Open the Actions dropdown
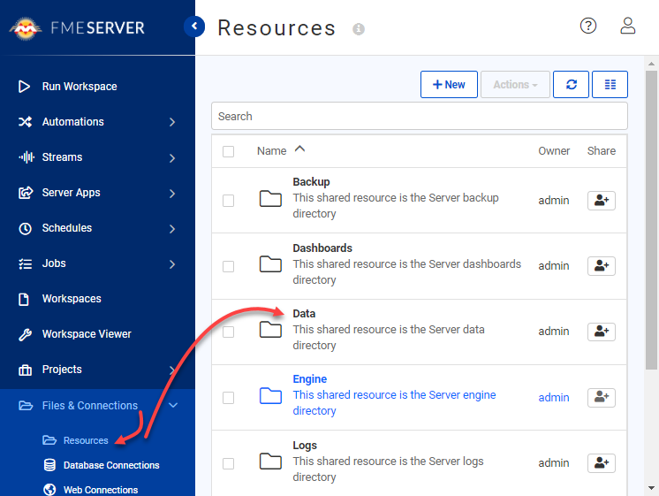 tap(515, 85)
